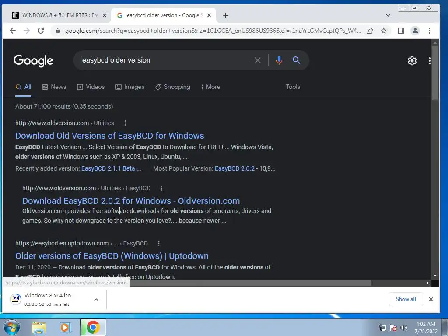The width and height of the screenshot is (448, 336).
Task: Switch to the Images tab
Action: click(x=129, y=87)
